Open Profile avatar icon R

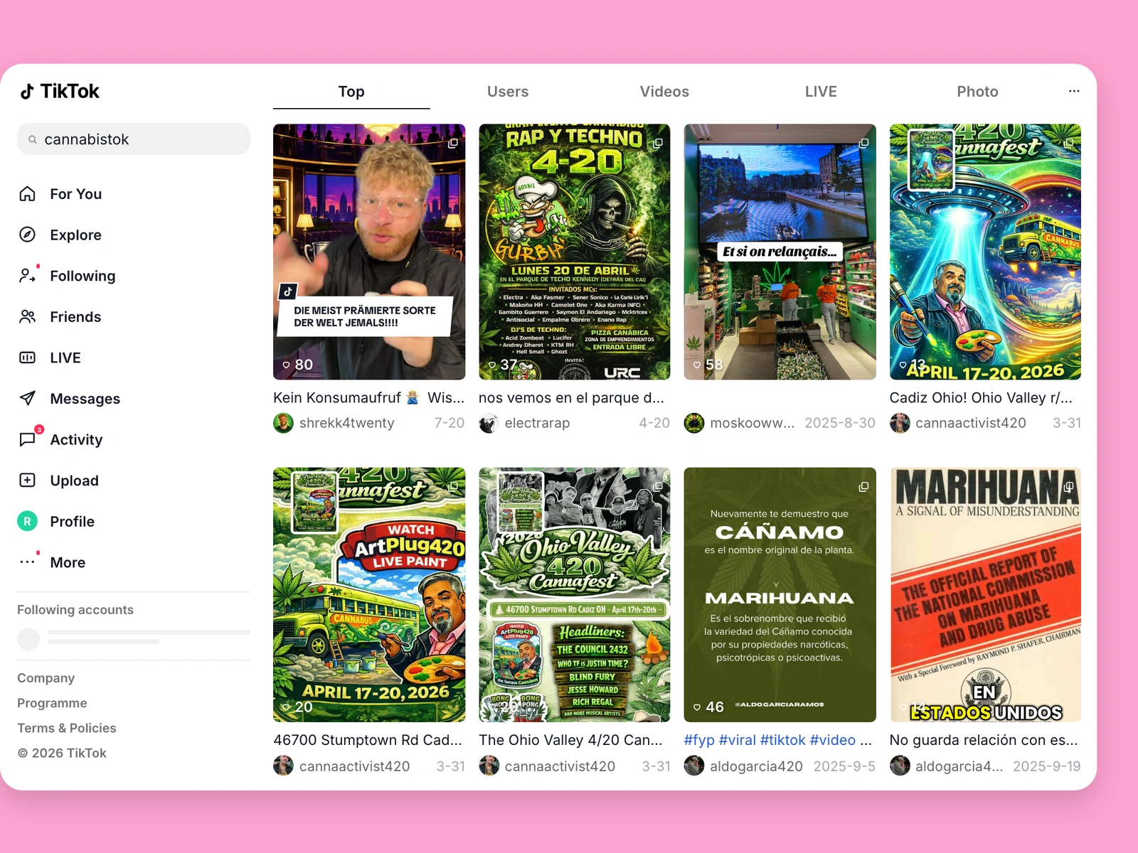tap(27, 521)
